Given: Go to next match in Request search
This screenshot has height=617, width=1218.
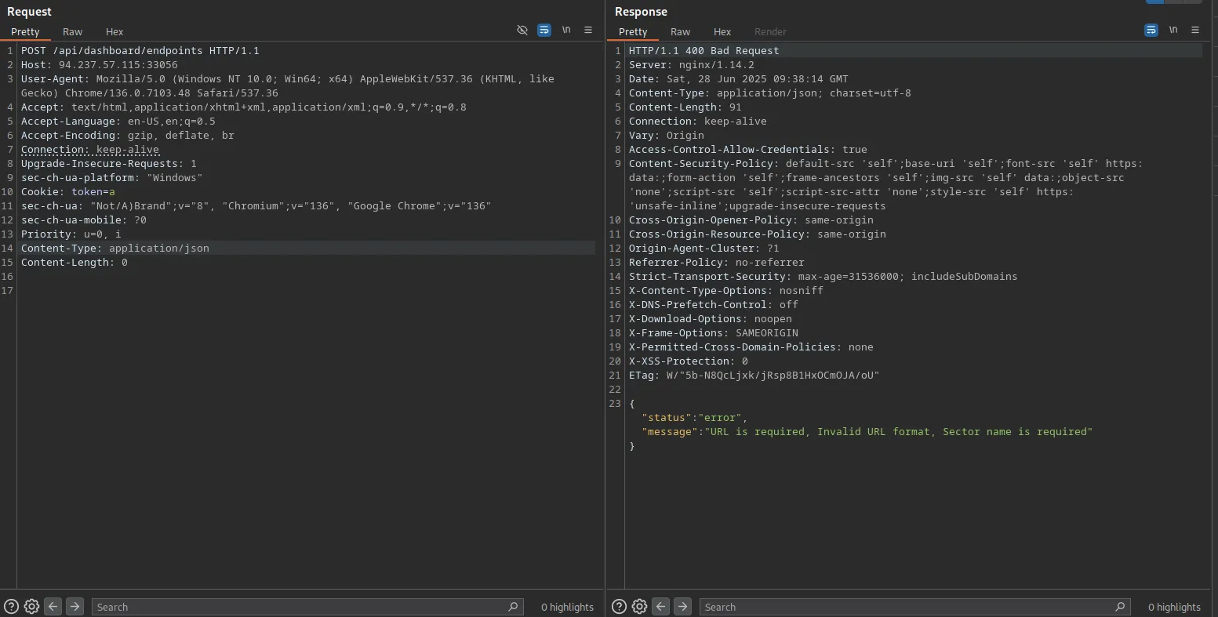Looking at the screenshot, I should pos(75,606).
